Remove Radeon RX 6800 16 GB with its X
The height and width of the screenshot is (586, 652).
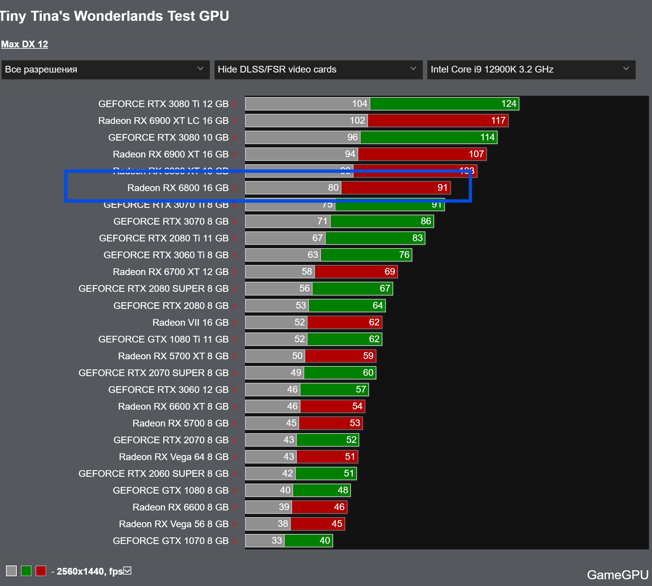click(234, 188)
